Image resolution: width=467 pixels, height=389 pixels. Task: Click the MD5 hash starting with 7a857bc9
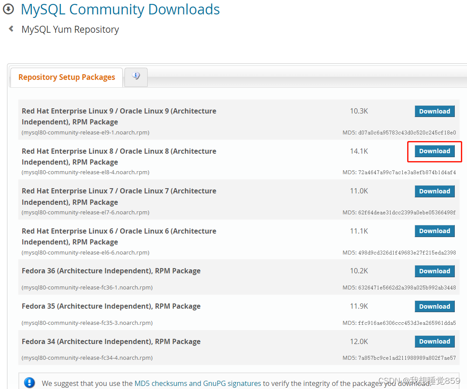pyautogui.click(x=407, y=358)
